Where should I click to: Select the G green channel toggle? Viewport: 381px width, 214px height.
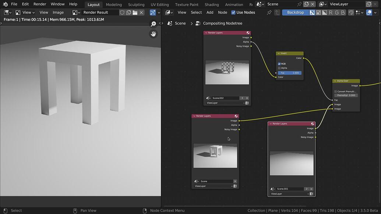click(x=337, y=13)
